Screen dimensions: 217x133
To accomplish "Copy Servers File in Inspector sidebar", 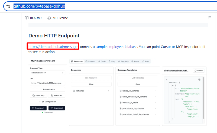I will pos(56,96).
